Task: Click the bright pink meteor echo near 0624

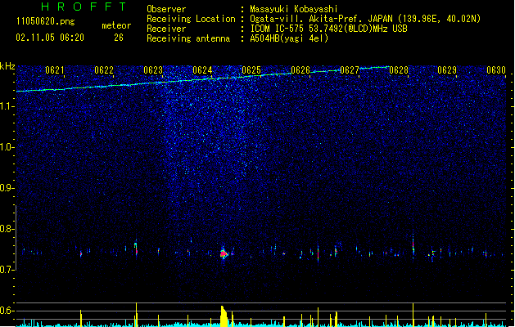Action: (224, 253)
